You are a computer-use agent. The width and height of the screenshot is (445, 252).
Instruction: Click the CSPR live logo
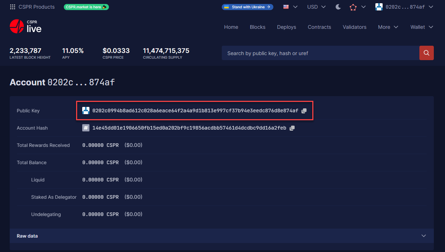(26, 26)
